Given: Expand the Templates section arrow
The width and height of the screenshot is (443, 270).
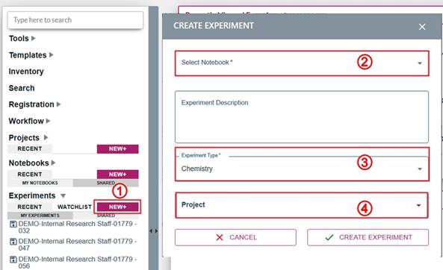Looking at the screenshot, I should [x=51, y=54].
